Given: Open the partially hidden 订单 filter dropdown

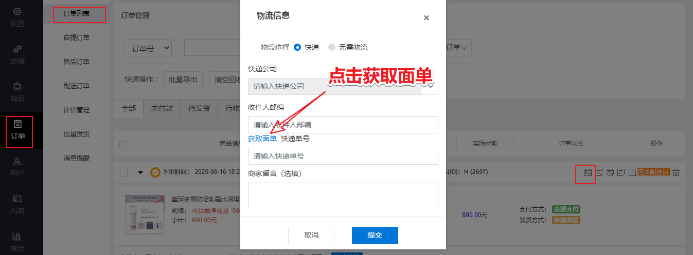Looking at the screenshot, I should tap(457, 47).
